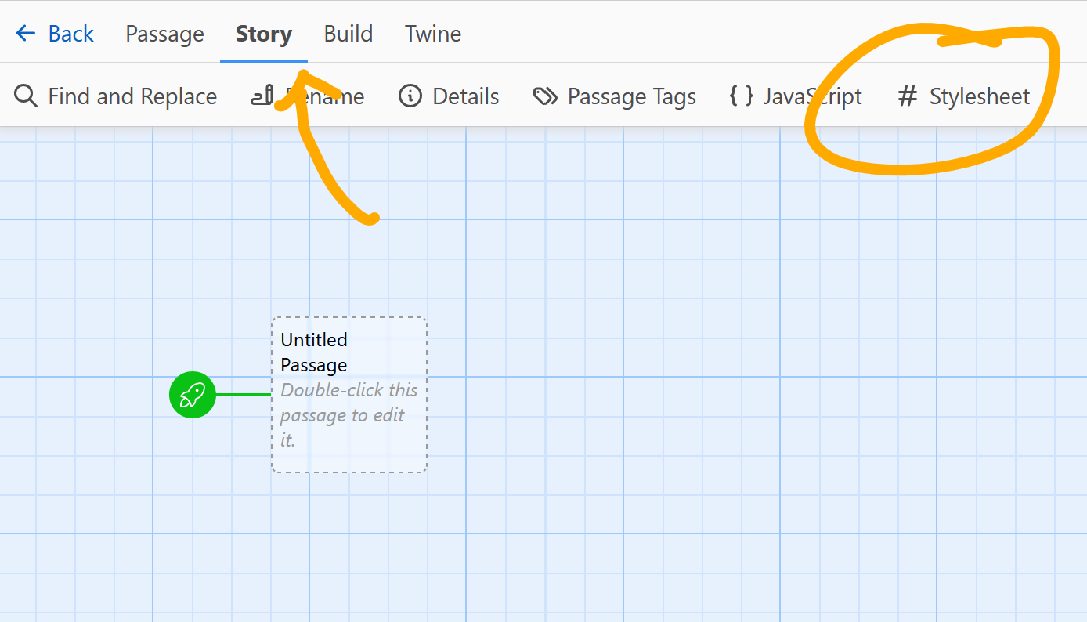Select the Rename pencil icon
Viewport: 1087px width, 622px height.
coord(262,96)
